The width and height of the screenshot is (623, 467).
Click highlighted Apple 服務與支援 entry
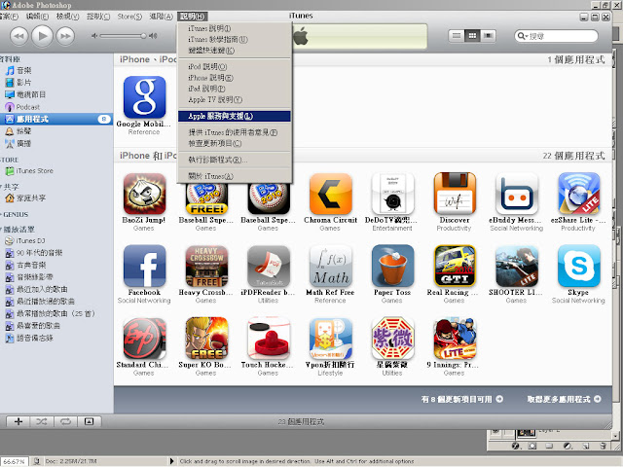click(235, 116)
